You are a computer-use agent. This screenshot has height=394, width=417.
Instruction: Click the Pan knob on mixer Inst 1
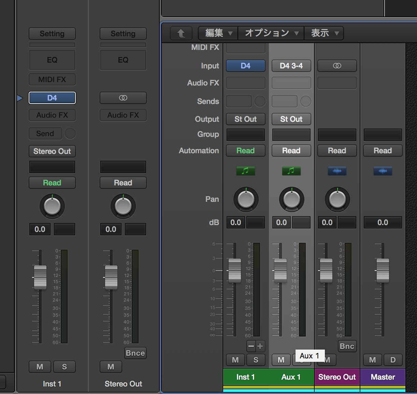246,199
